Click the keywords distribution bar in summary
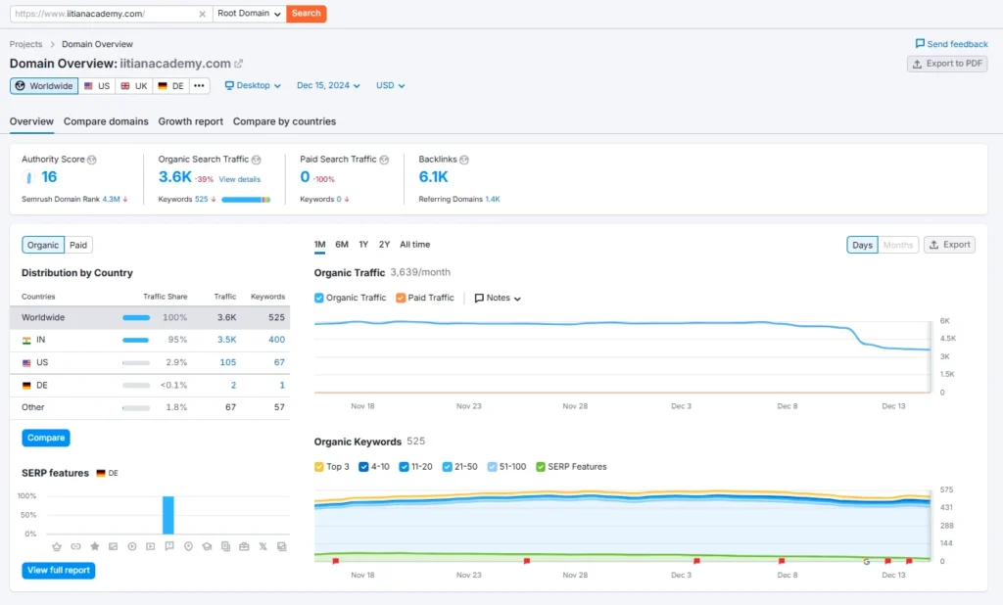This screenshot has height=605, width=1003. point(246,200)
